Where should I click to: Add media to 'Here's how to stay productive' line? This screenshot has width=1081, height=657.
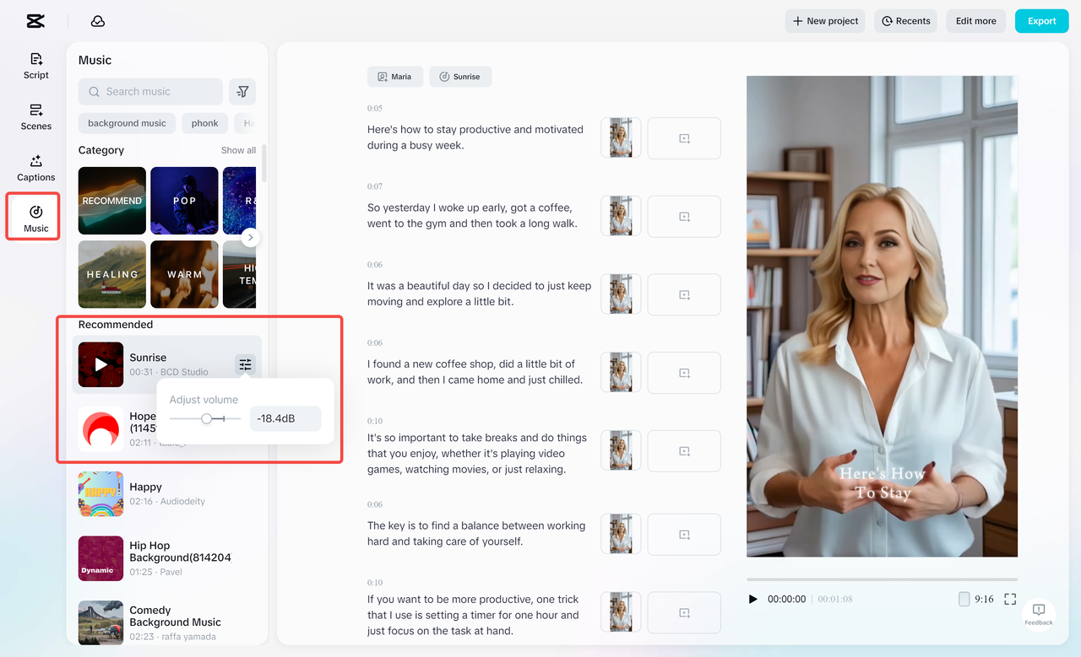[x=684, y=138]
